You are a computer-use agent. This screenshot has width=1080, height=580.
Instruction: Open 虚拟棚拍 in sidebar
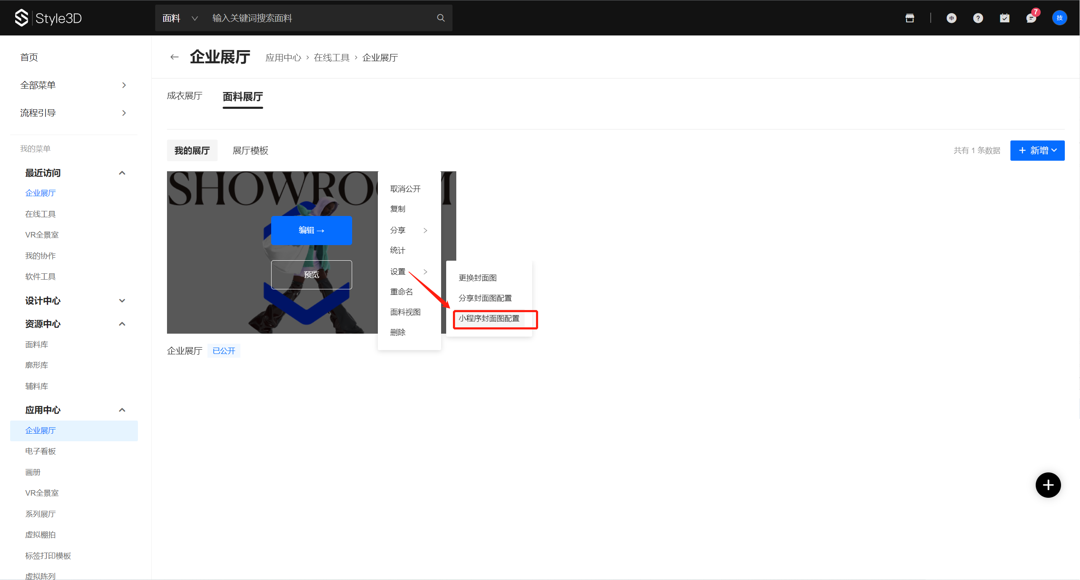(40, 535)
